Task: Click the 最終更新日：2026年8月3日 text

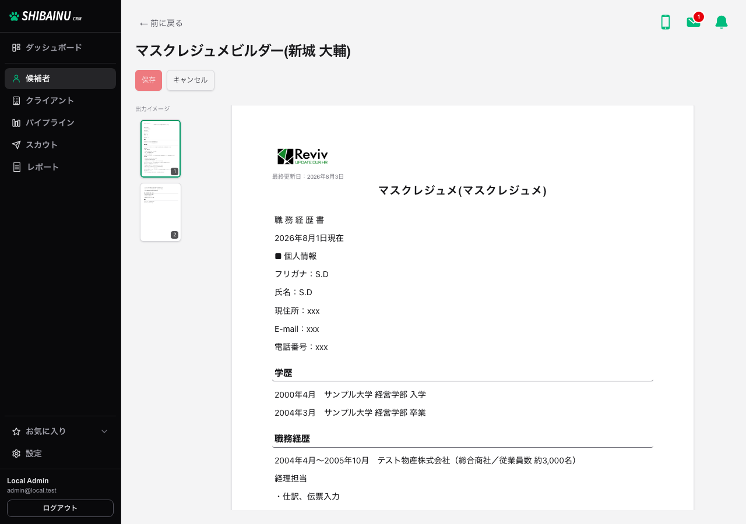Action: 308,176
